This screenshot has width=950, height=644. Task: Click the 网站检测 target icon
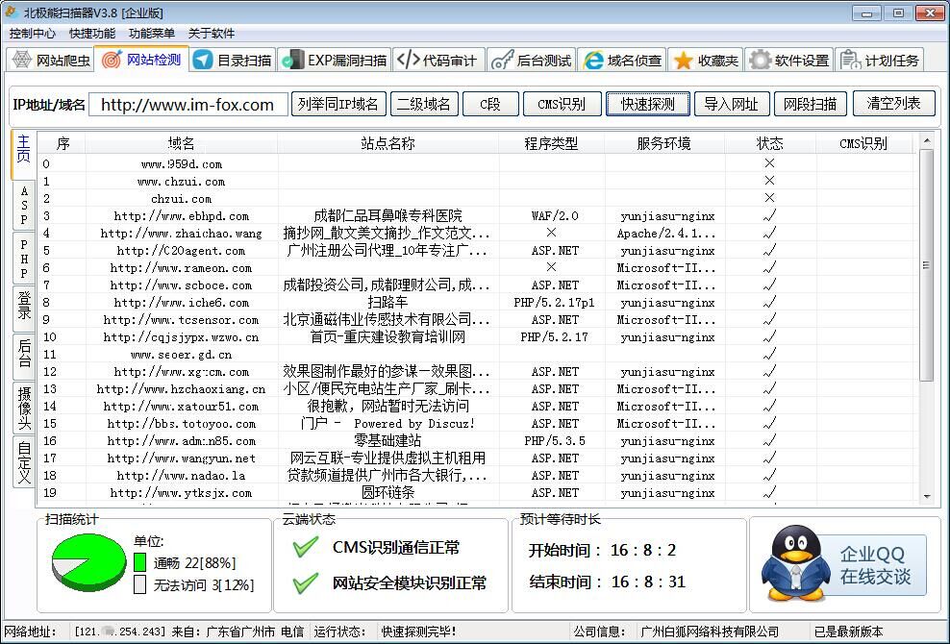[x=112, y=60]
